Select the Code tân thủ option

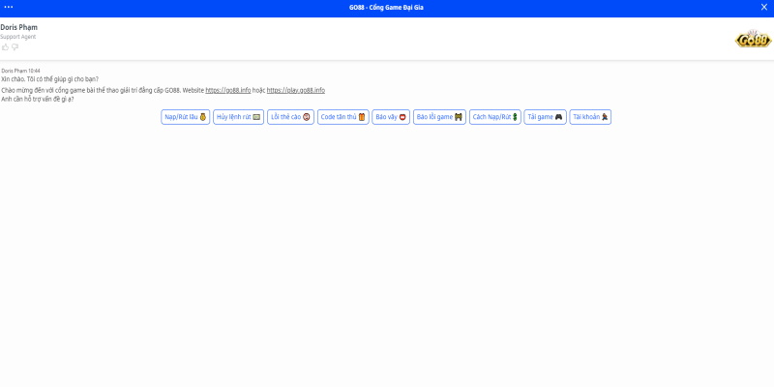click(342, 117)
